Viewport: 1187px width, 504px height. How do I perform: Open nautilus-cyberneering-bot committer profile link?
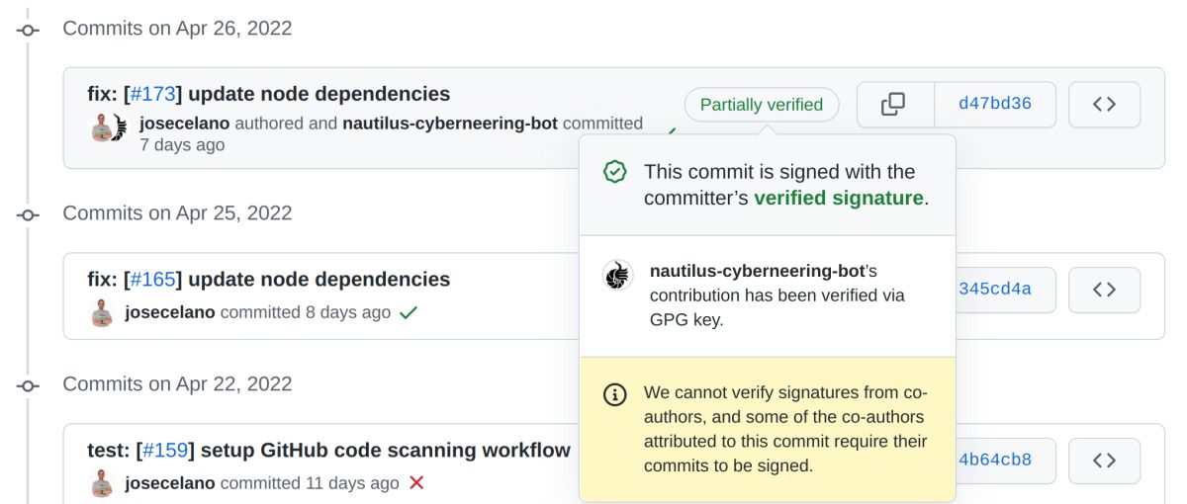click(449, 124)
